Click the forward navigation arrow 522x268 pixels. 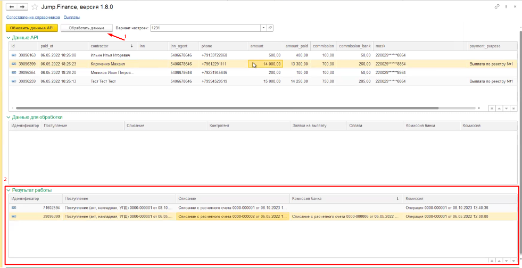click(x=21, y=7)
